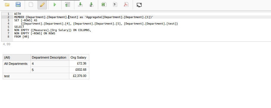Open a saved query via folder icon
Screen dimensions: 271x108
(7, 5)
